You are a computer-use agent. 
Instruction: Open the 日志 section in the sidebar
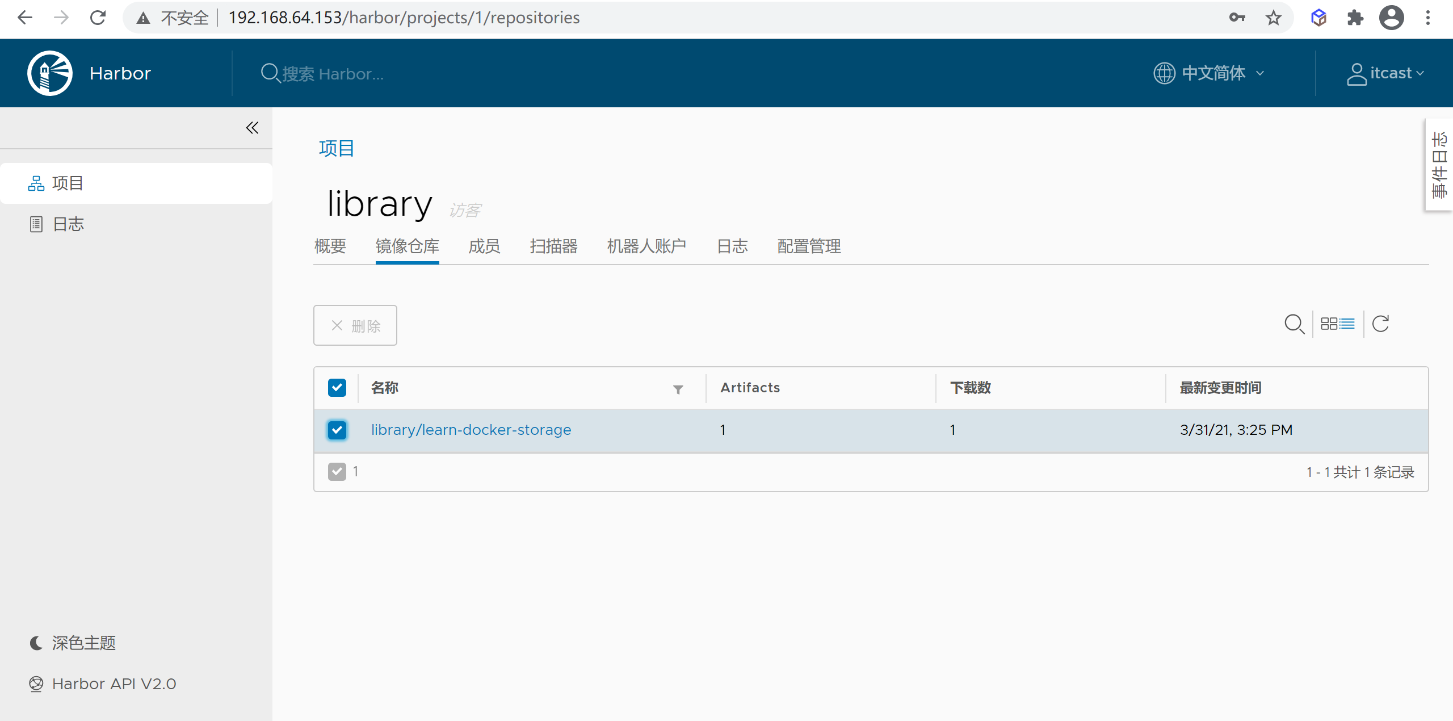click(68, 224)
